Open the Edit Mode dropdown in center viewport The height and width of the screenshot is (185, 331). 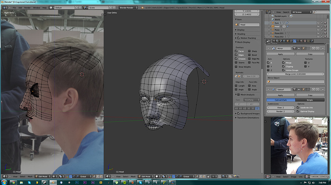coord(146,176)
